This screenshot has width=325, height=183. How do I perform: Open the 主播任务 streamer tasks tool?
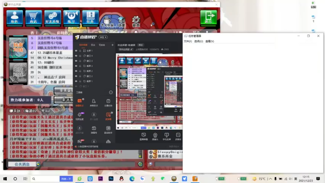coord(108,102)
